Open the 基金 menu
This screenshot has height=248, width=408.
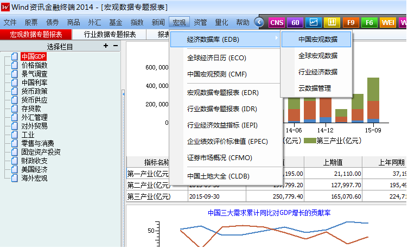(116, 22)
